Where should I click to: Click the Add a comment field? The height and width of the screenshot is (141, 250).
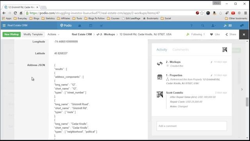(x=191, y=126)
